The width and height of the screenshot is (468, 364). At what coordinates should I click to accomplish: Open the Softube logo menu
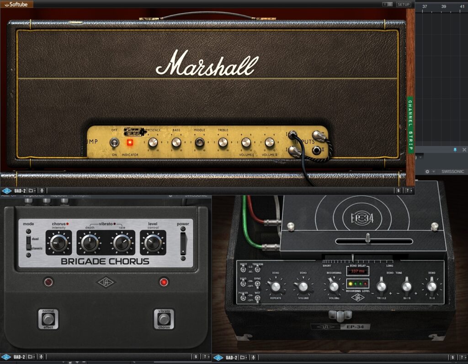pyautogui.click(x=16, y=4)
